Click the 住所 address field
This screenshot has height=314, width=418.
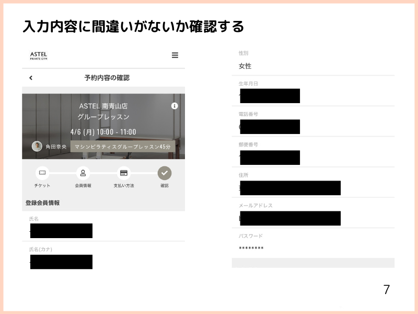pyautogui.click(x=289, y=188)
